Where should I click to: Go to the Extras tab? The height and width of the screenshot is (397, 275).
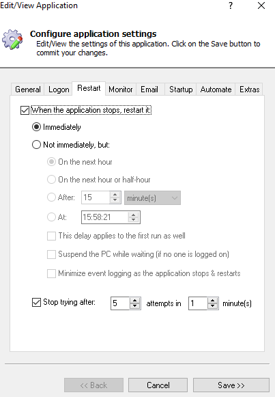[x=250, y=90]
